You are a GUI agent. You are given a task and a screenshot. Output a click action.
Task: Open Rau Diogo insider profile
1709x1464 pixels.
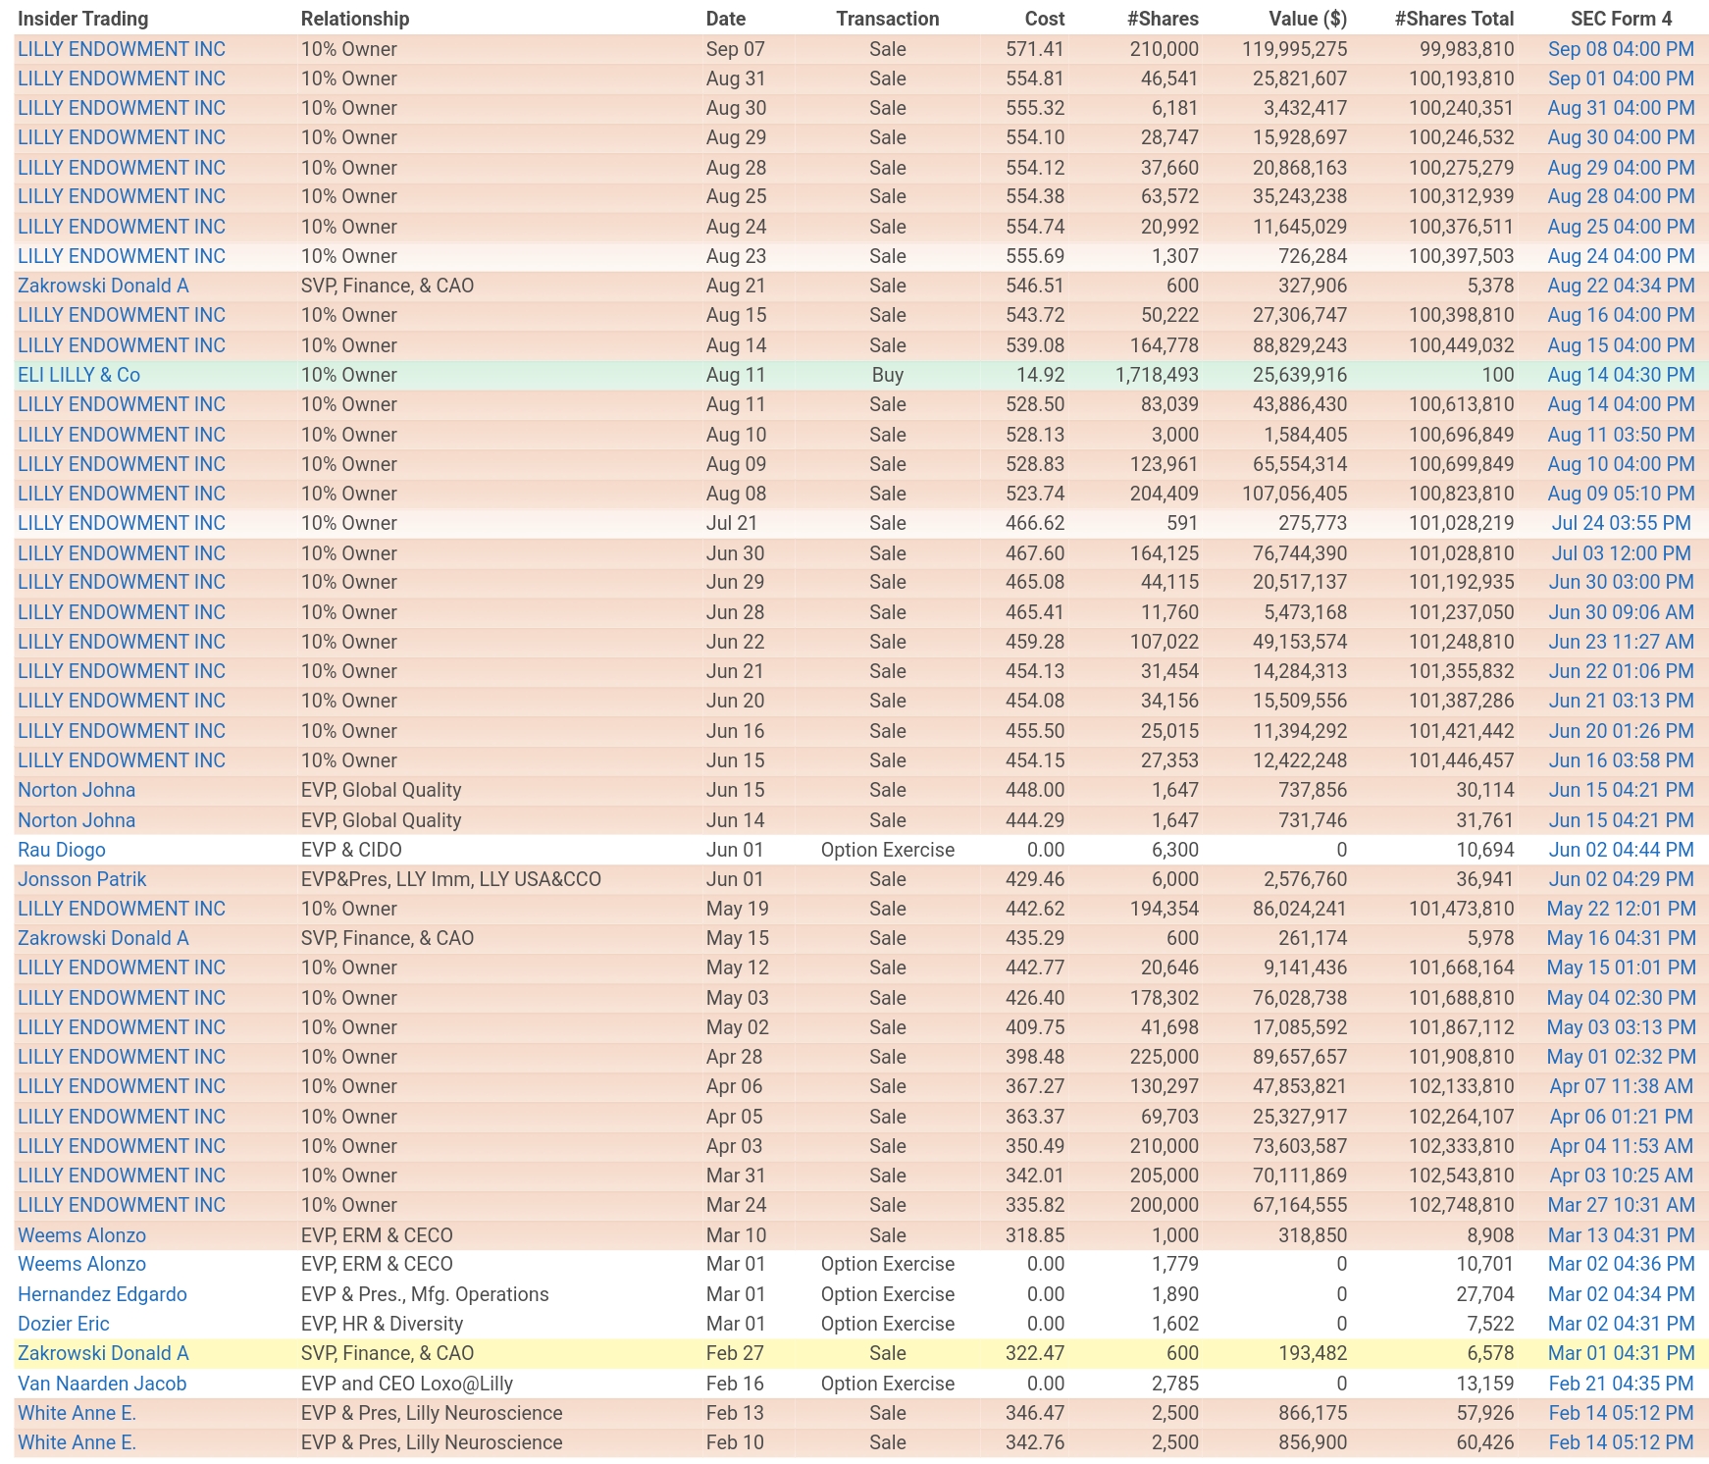[x=62, y=850]
